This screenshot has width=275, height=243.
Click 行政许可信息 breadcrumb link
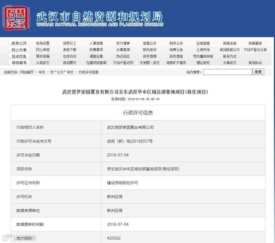click(89, 72)
